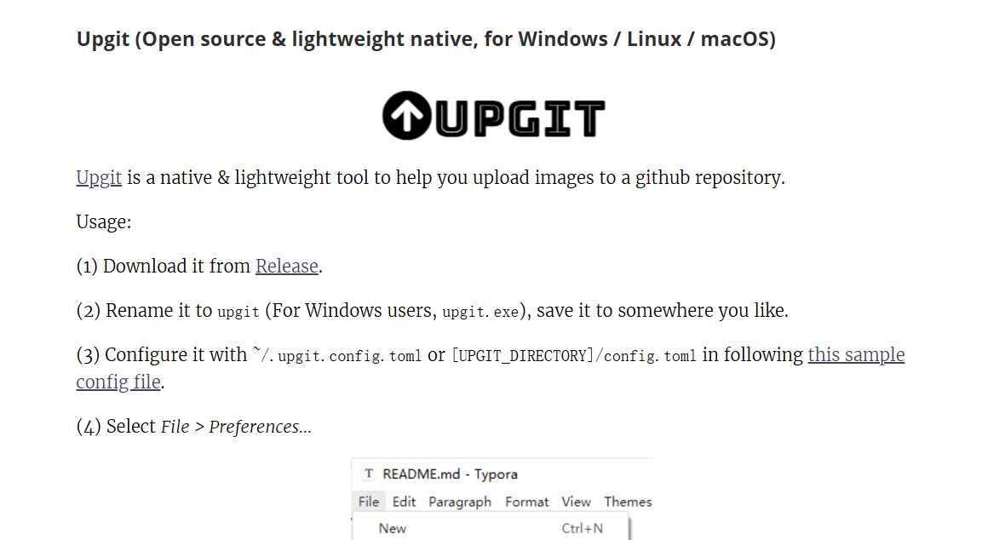Open the Release download link
The height and width of the screenshot is (540, 1005).
286,266
